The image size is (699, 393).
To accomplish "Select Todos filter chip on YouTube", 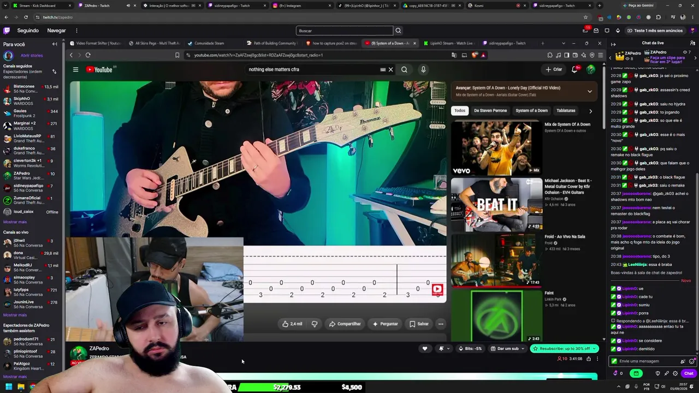I will tap(460, 111).
